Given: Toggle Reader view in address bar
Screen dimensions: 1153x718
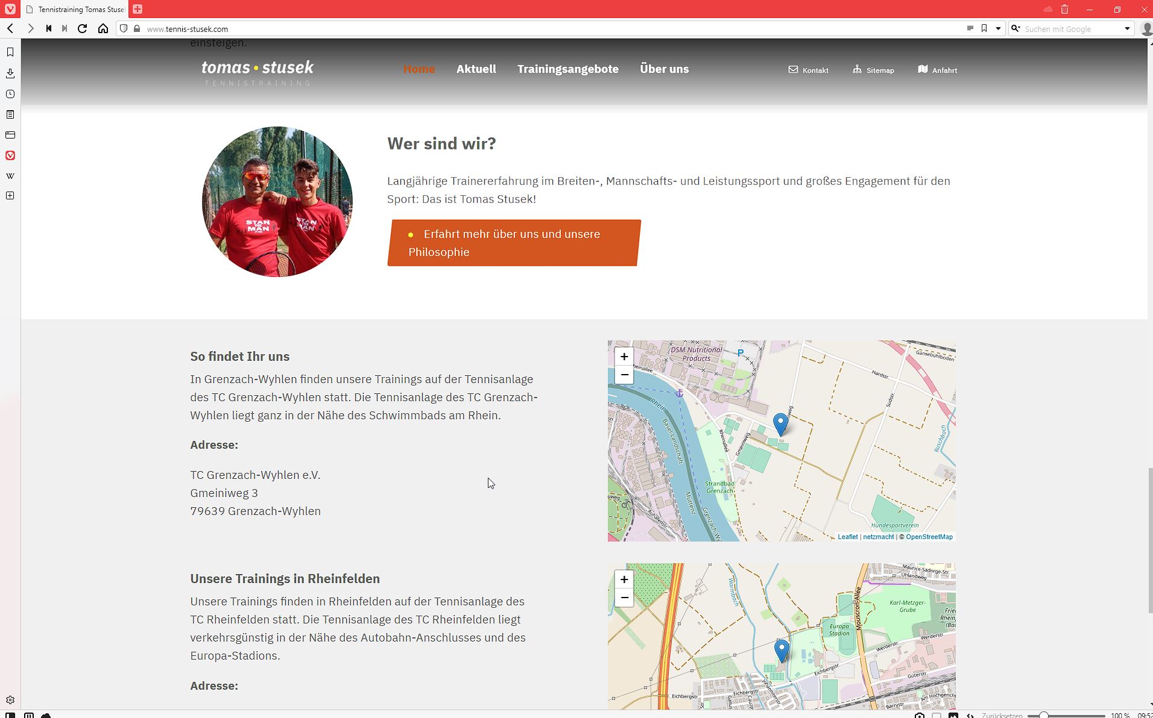Looking at the screenshot, I should tap(970, 28).
